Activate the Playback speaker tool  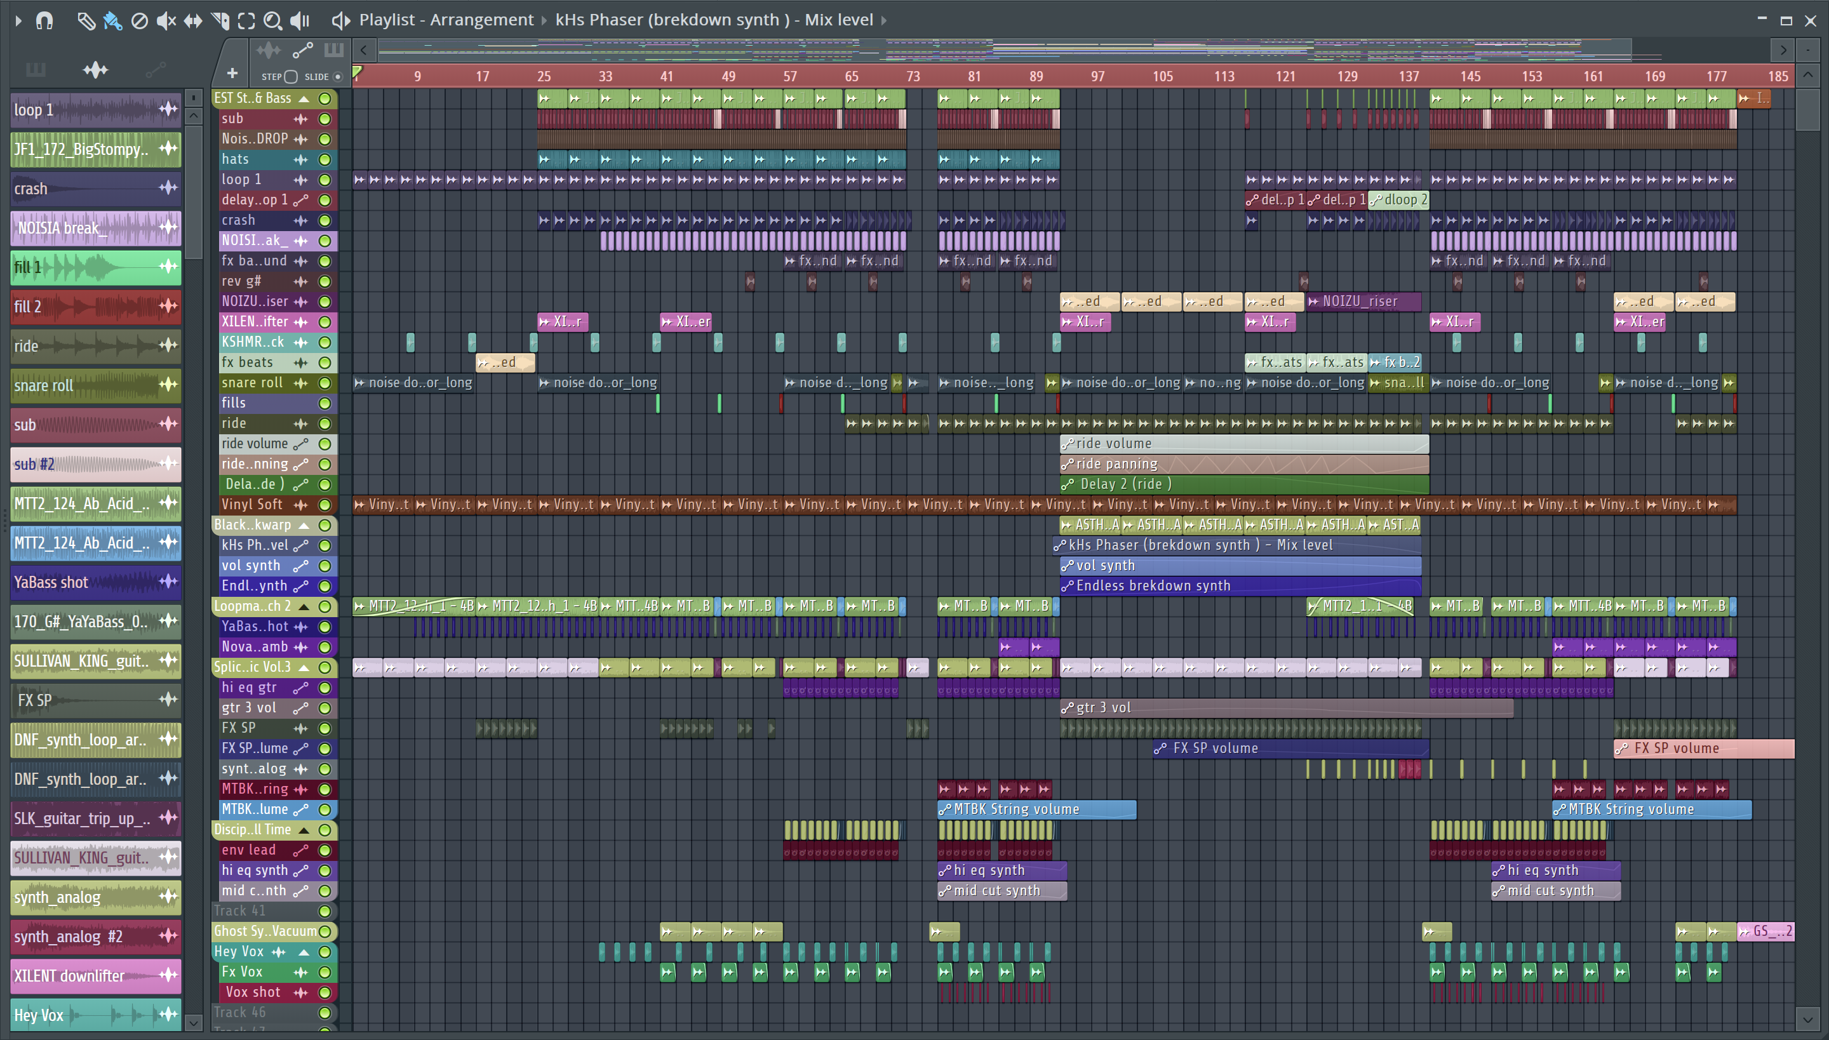click(x=300, y=20)
